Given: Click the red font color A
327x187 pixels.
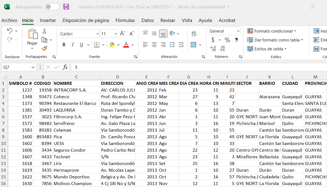Looking at the screenshot, I should pyautogui.click(x=126, y=45).
